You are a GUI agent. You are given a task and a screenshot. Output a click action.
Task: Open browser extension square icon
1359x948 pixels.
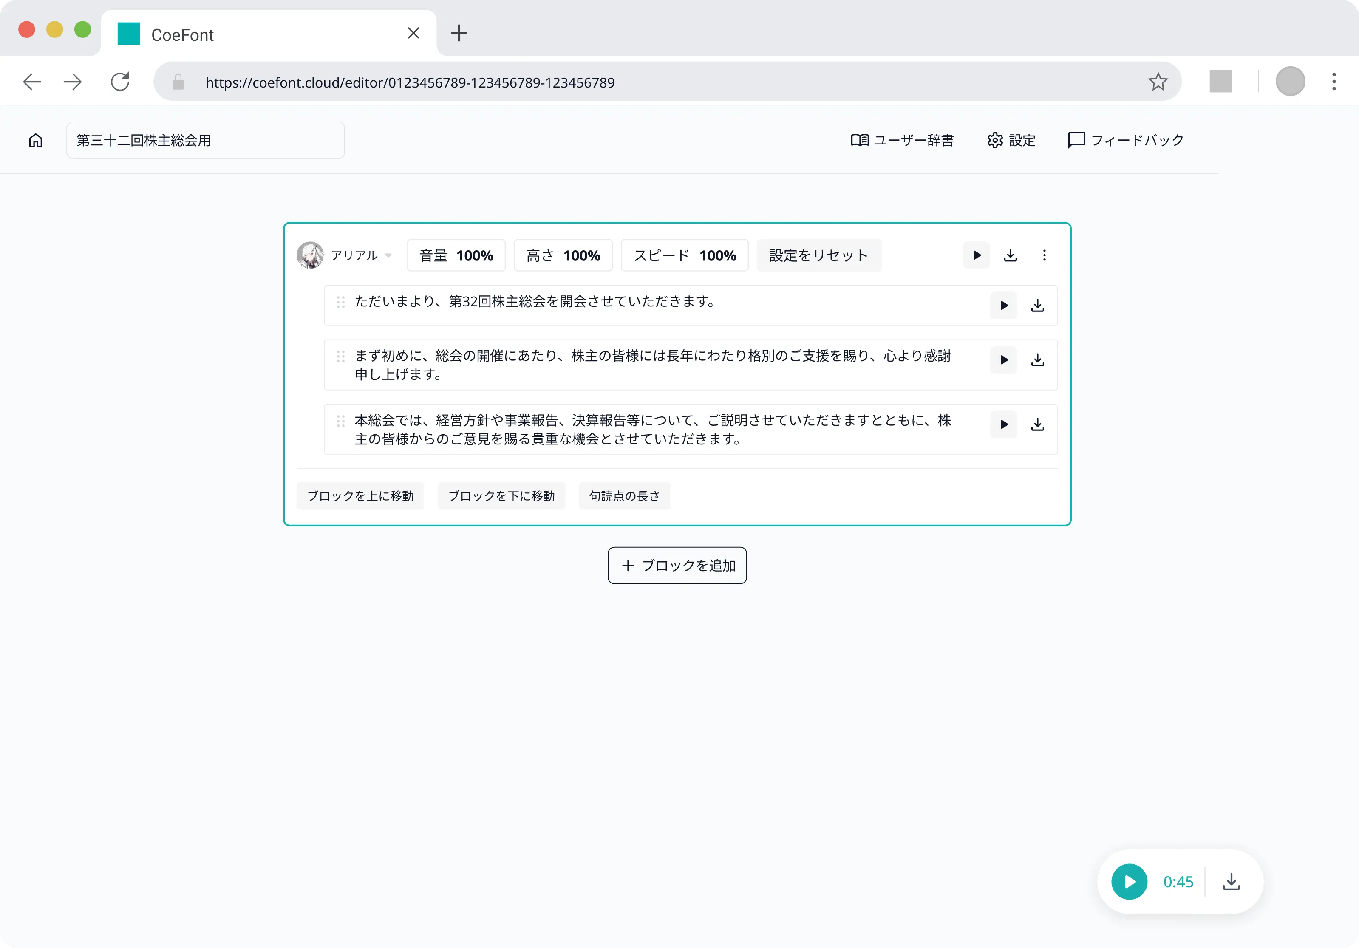[1220, 82]
